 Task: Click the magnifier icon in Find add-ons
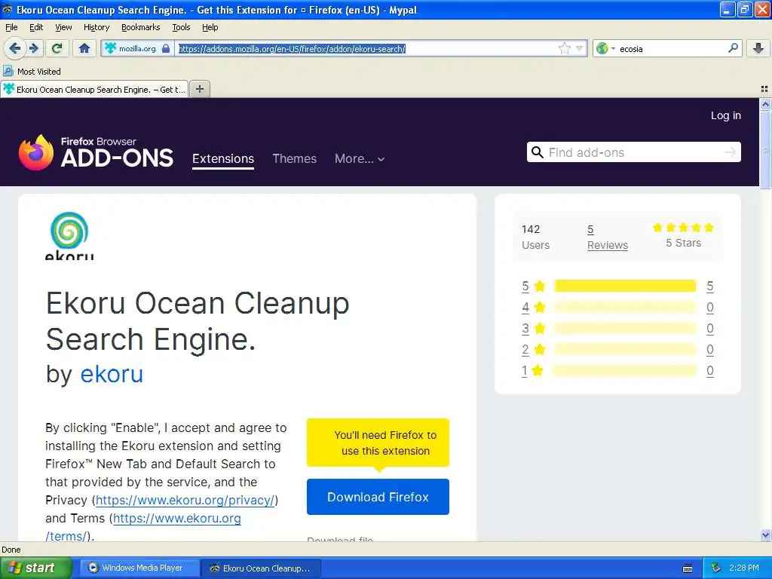pos(537,152)
